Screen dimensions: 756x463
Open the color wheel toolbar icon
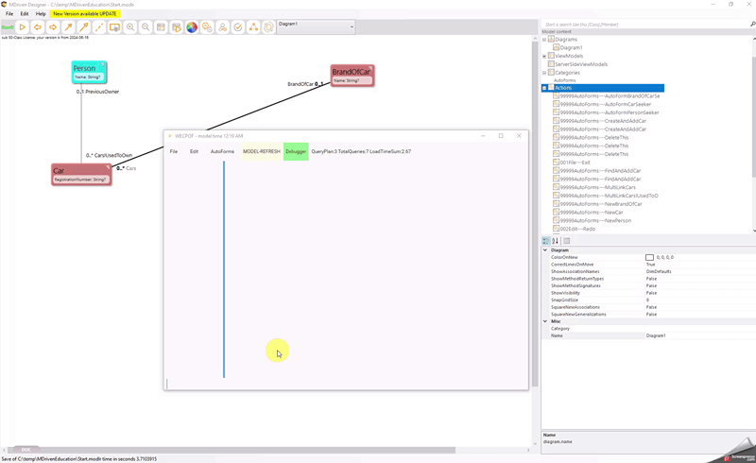coord(192,27)
